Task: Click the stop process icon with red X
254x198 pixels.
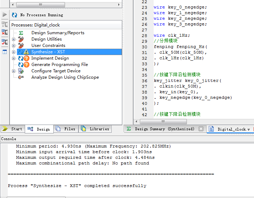Action: [x=5, y=32]
